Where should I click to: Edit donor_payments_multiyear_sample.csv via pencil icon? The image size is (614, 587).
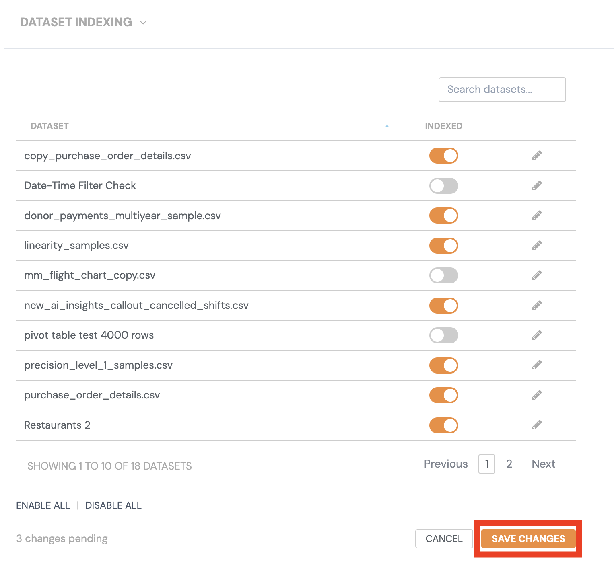pyautogui.click(x=537, y=216)
